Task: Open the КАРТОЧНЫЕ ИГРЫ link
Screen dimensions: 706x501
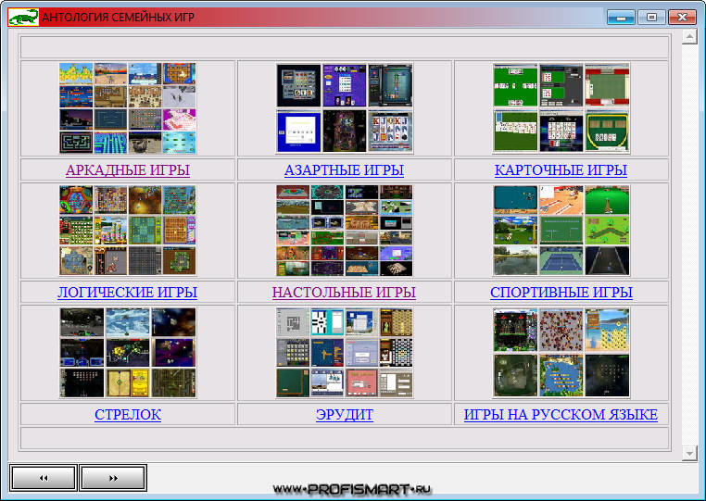Action: 561,170
